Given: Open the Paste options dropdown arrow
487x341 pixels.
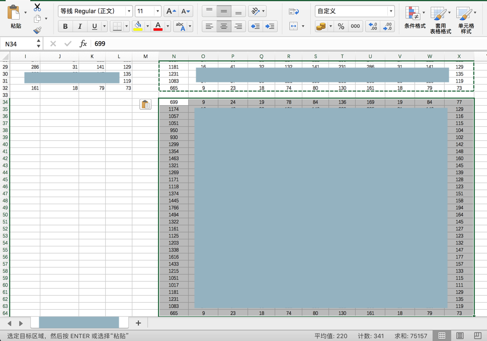Looking at the screenshot, I should point(26,13).
